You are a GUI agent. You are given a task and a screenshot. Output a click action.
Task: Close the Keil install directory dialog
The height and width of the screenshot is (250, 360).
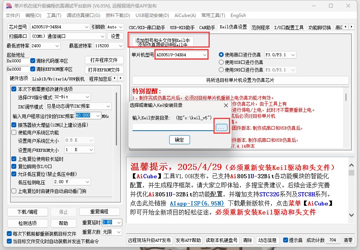pos(226,105)
